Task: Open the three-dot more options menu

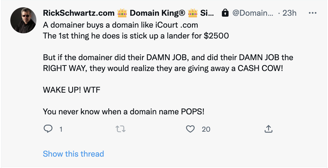Action: point(313,13)
